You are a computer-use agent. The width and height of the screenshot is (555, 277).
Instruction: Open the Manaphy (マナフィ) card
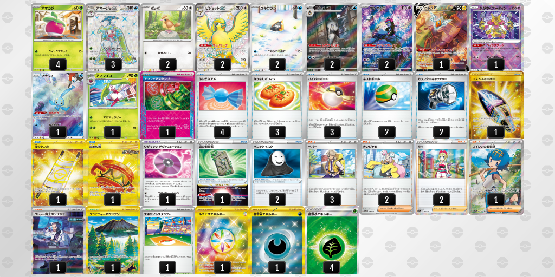click(58, 105)
